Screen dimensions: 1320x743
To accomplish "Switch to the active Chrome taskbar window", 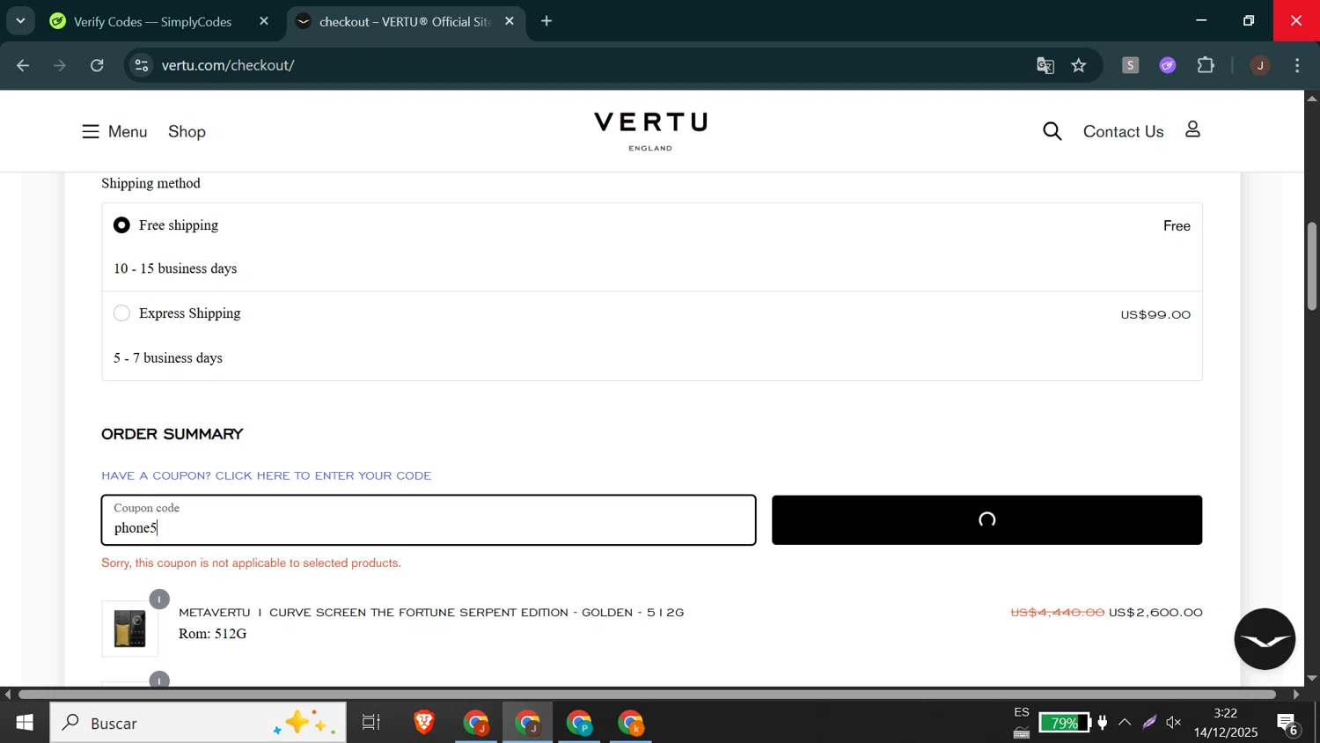I will pyautogui.click(x=528, y=723).
